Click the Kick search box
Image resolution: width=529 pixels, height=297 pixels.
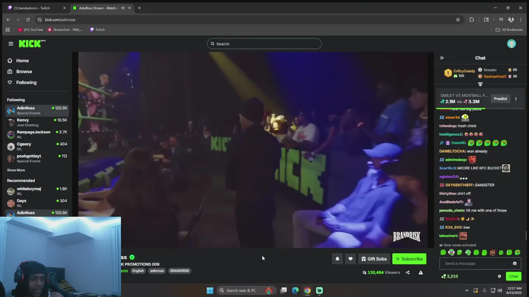click(264, 44)
